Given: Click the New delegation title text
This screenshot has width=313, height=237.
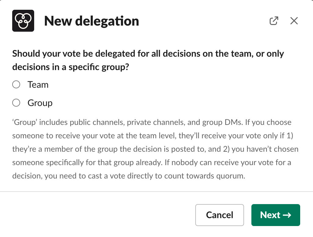Looking at the screenshot, I should tap(92, 21).
